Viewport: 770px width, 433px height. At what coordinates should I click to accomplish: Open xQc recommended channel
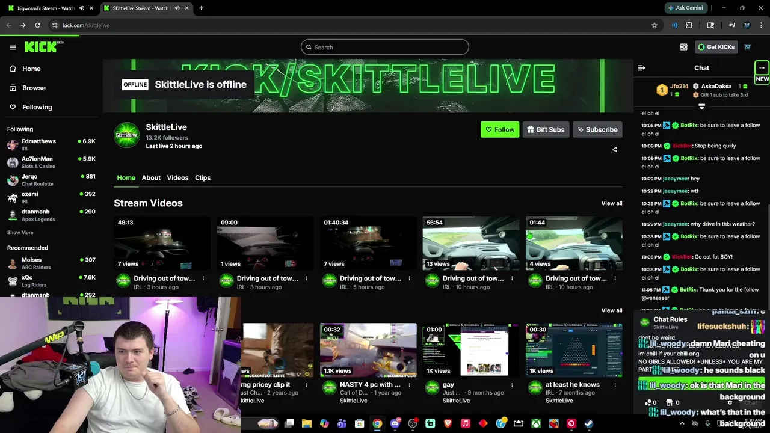click(51, 281)
